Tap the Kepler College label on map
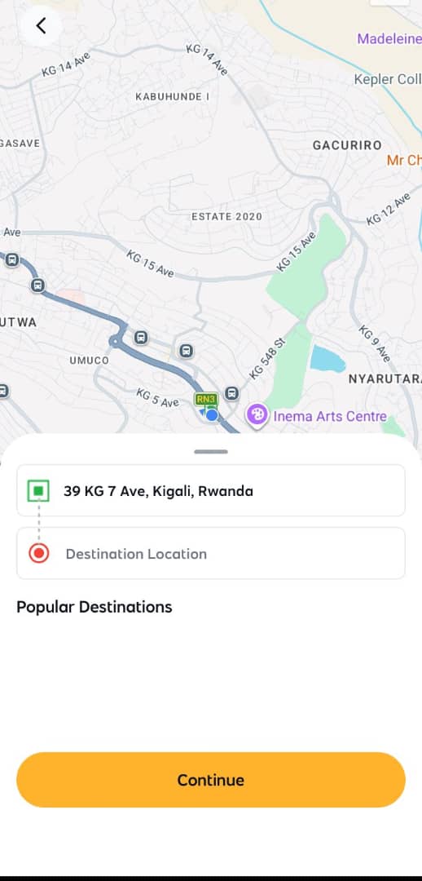The image size is (422, 881). coord(388,80)
